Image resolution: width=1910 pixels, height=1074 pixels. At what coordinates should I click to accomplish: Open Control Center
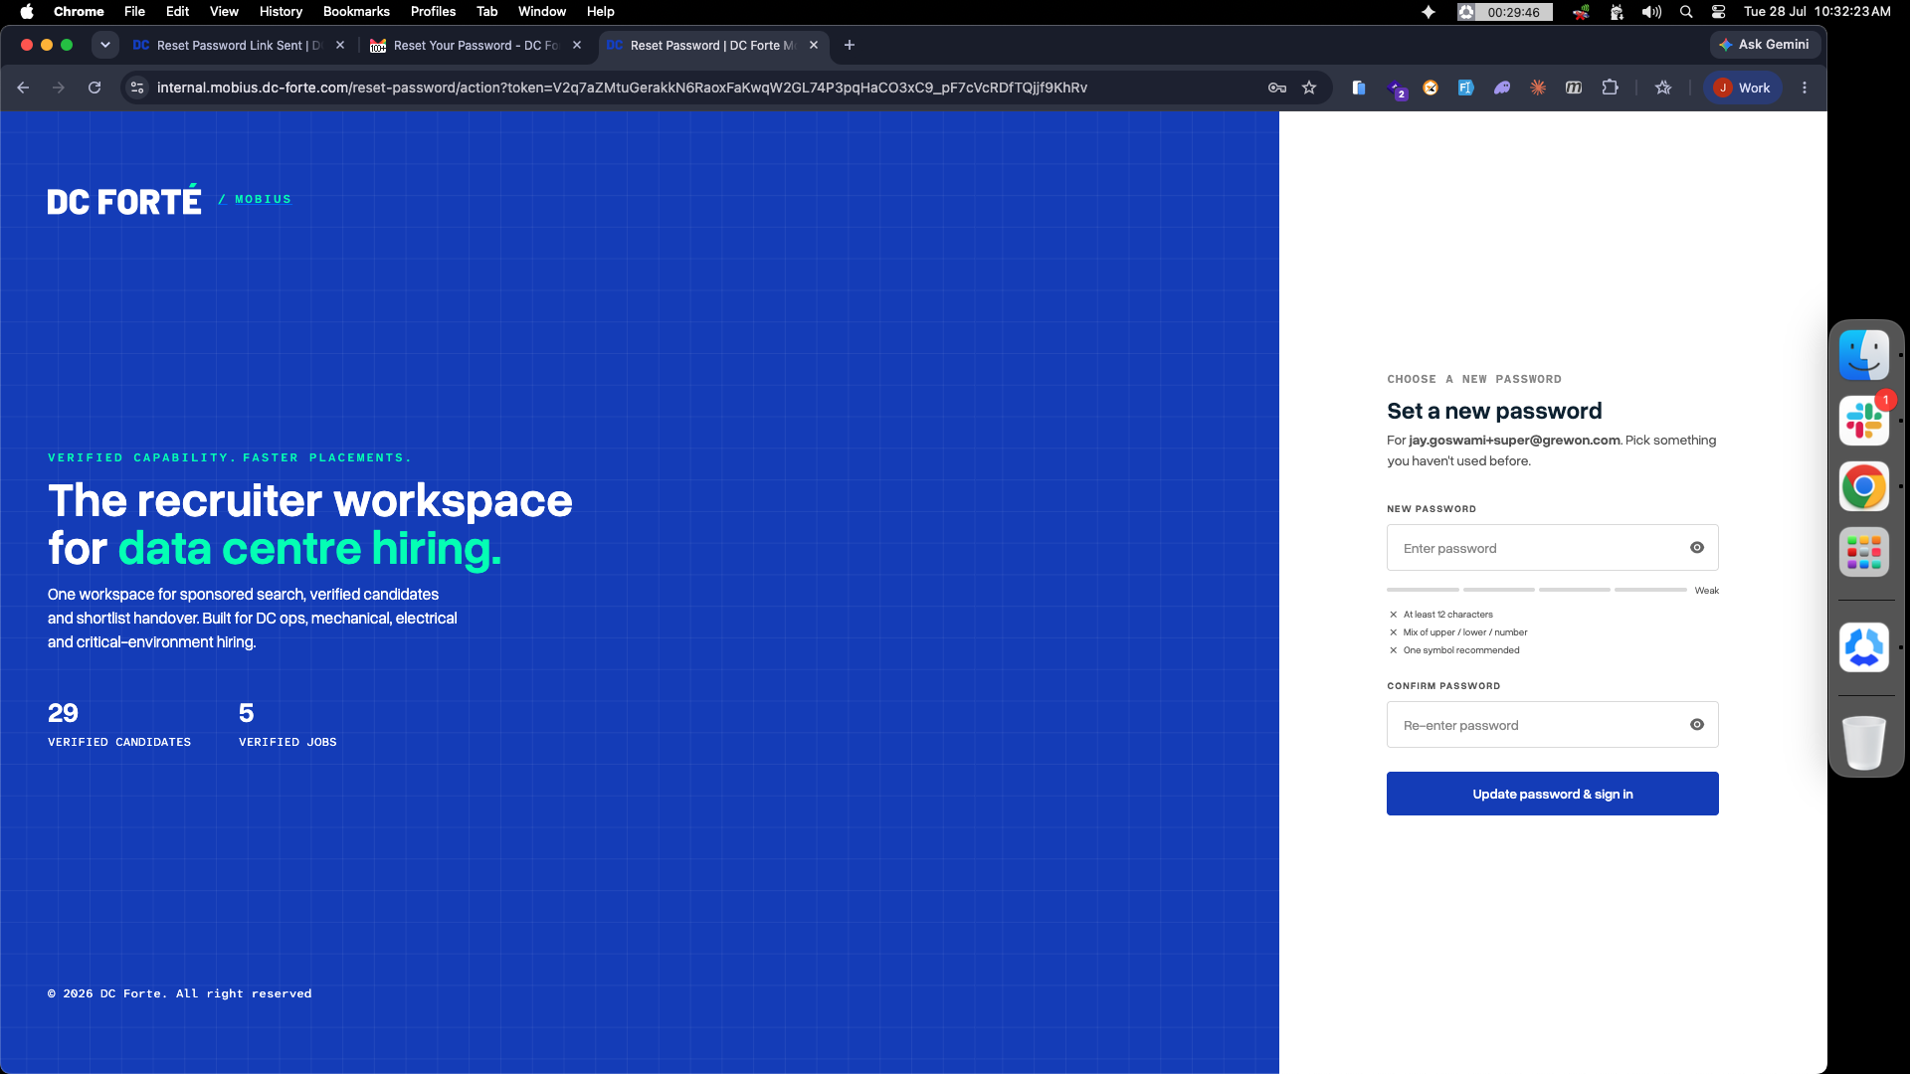[1718, 12]
